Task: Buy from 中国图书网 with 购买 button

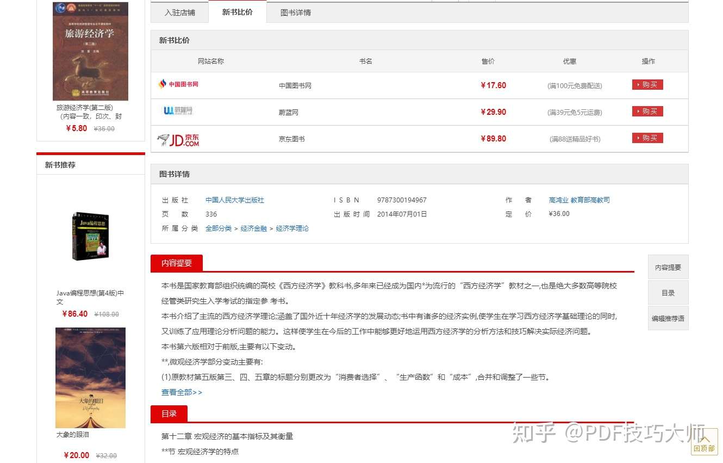Action: [647, 85]
